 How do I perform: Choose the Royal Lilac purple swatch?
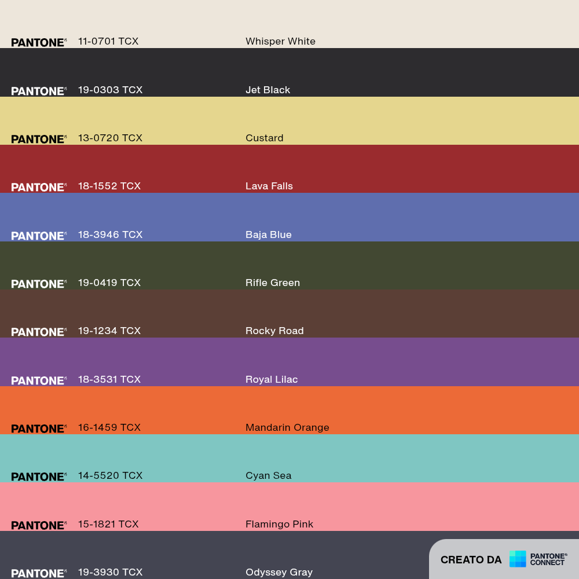pos(289,362)
